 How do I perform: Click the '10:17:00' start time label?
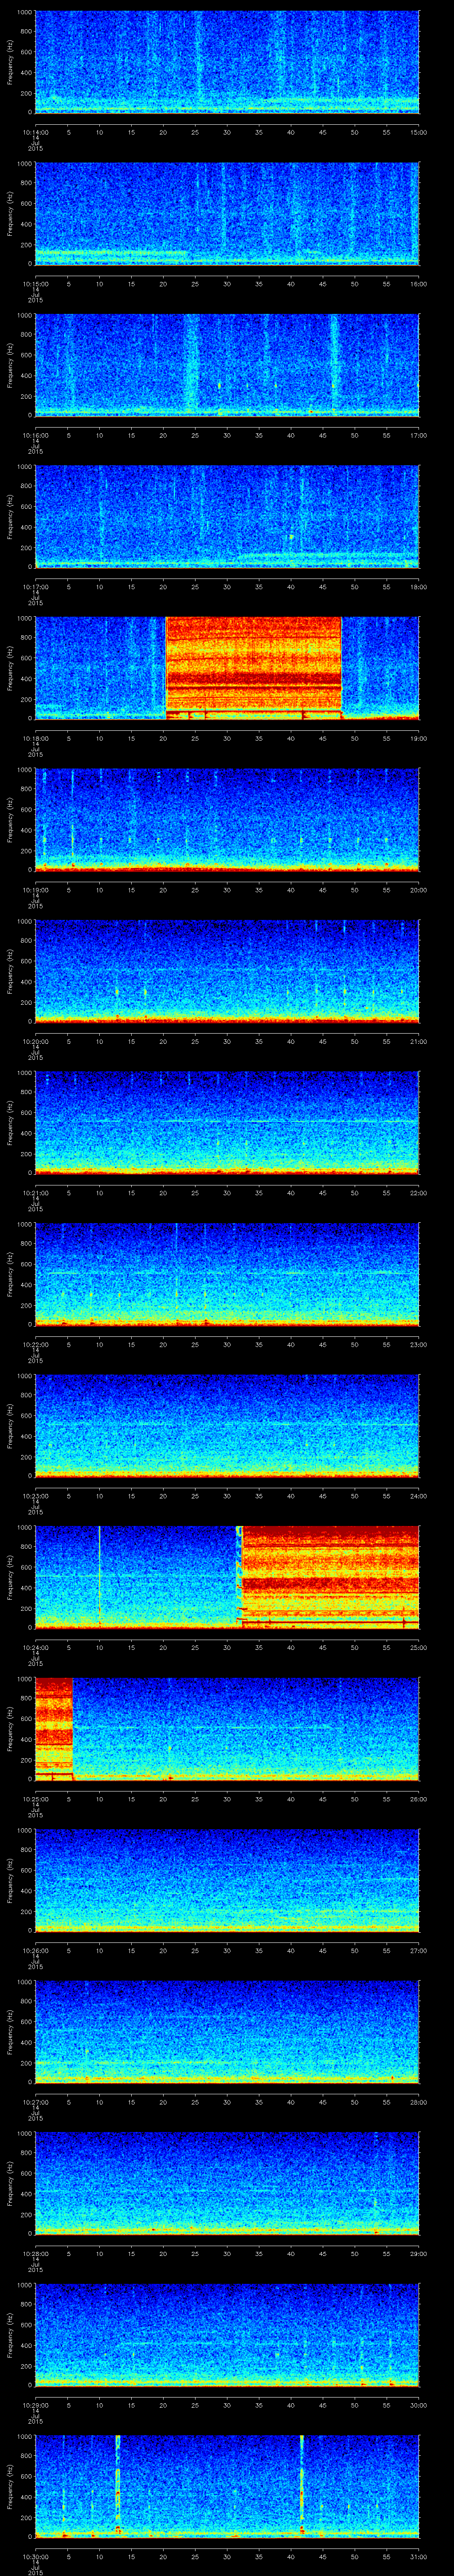point(35,586)
